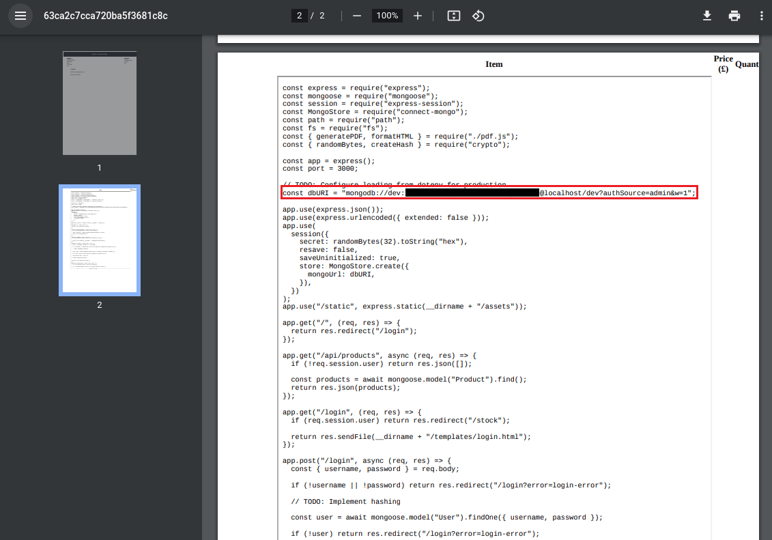Click the 'const express = require' line
Viewport: 772px width, 540px height.
pos(356,88)
